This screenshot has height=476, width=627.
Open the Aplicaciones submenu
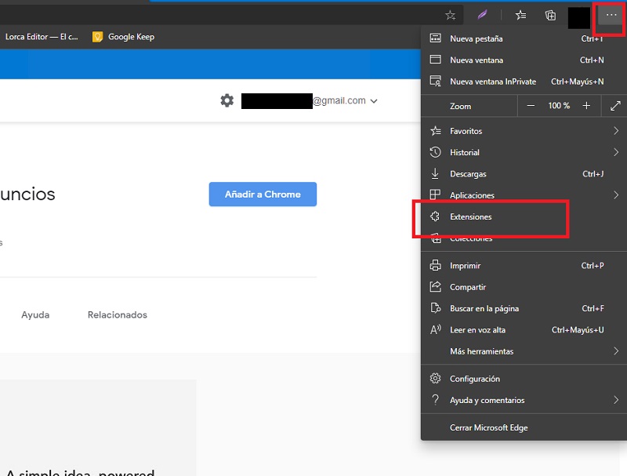click(x=524, y=195)
